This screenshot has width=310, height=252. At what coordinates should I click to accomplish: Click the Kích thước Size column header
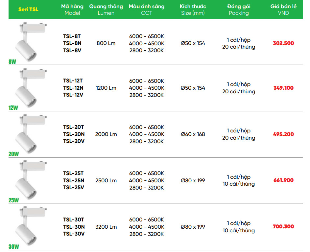click(193, 10)
